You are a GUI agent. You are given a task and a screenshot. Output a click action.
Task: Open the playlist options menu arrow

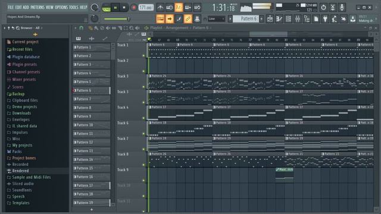pyautogui.click(x=76, y=28)
